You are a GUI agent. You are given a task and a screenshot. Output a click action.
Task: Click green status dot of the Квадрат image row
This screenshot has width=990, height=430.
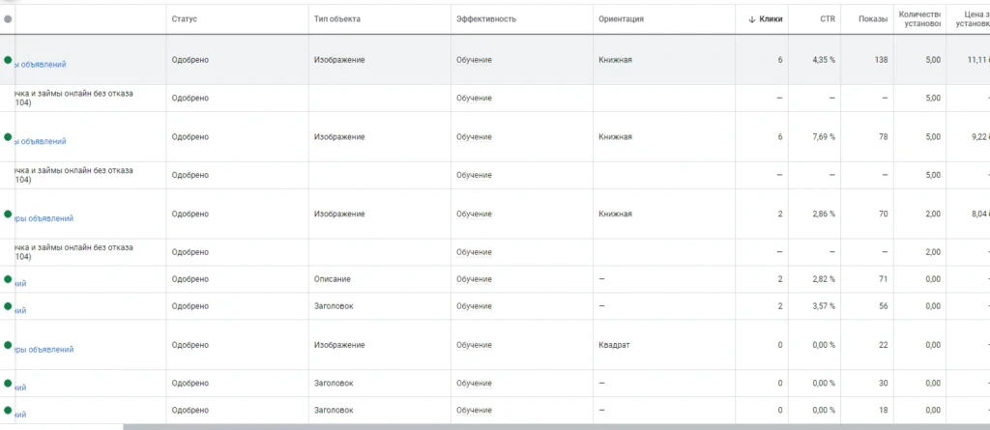8,345
